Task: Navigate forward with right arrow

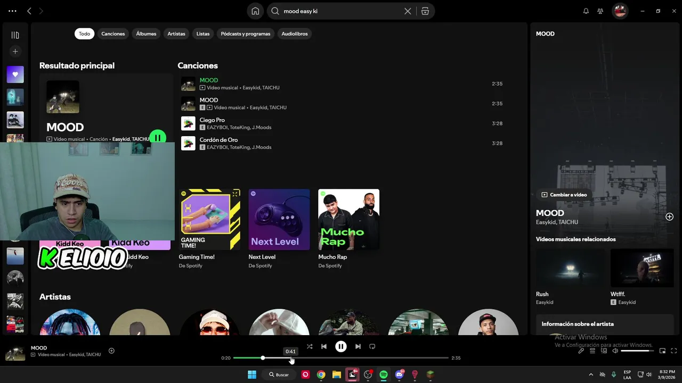Action: pos(41,11)
